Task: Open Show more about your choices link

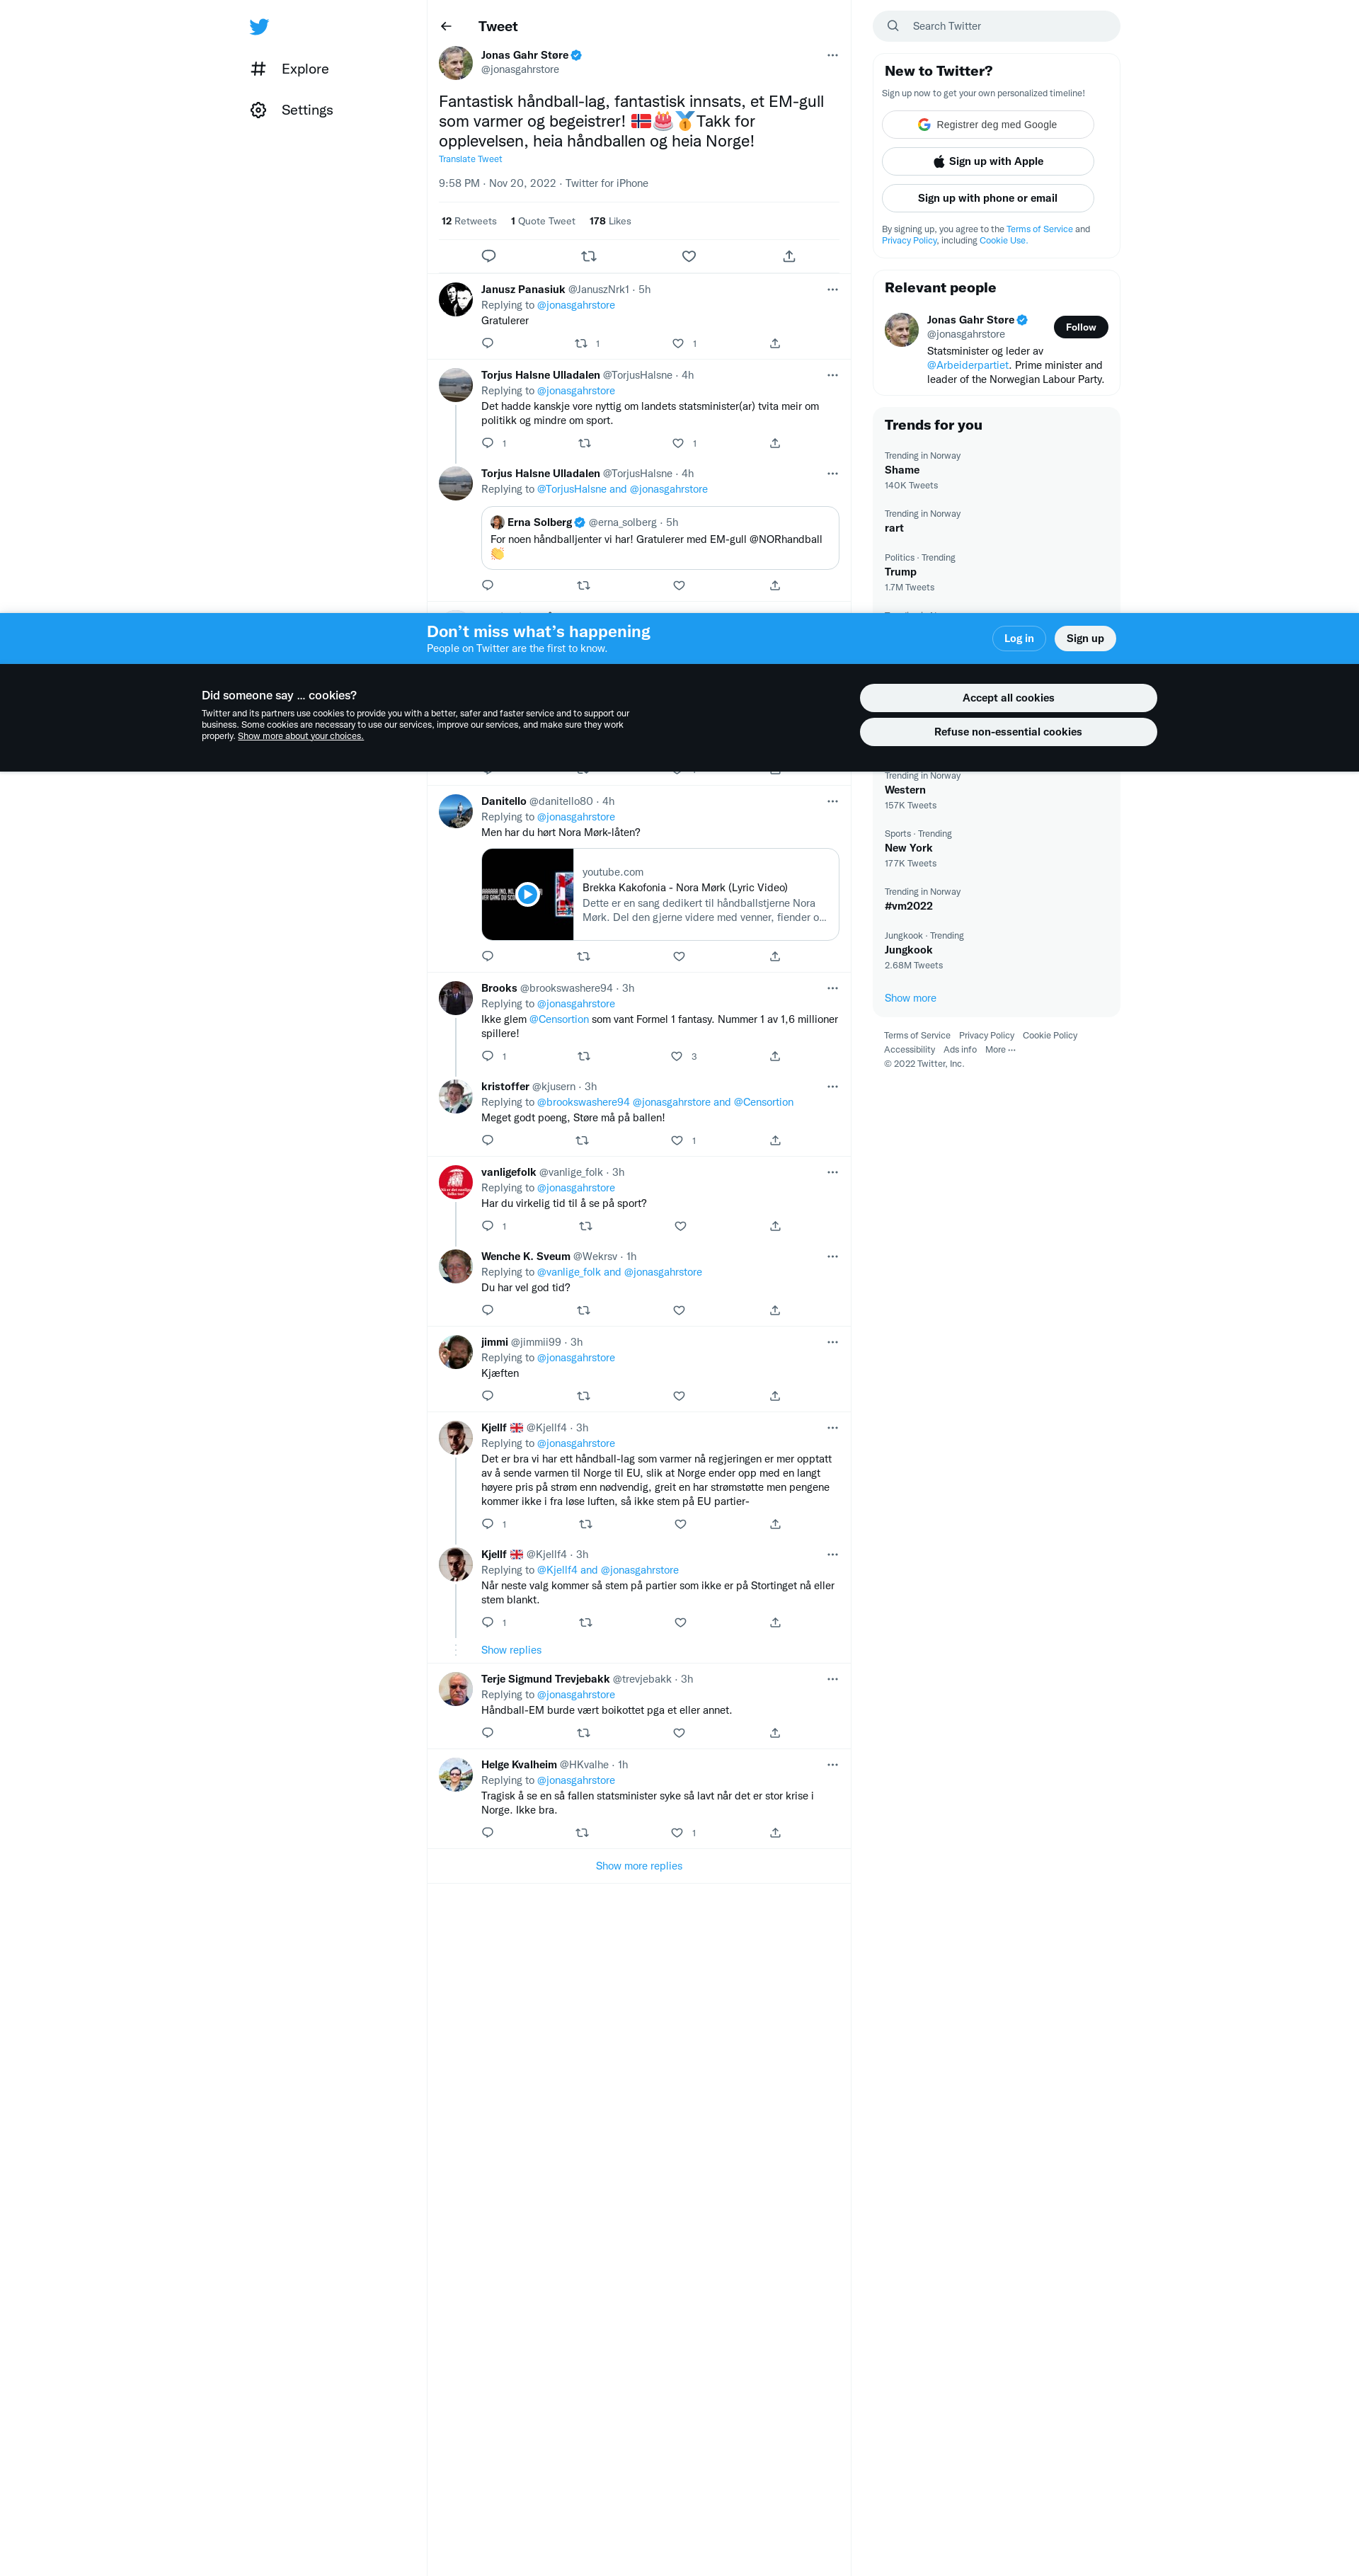Action: pos(300,736)
